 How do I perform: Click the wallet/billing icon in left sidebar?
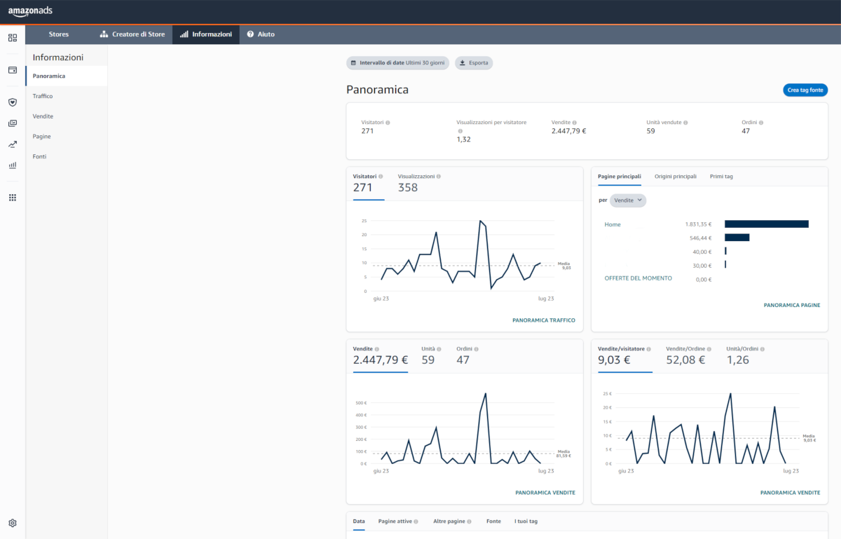tap(13, 70)
